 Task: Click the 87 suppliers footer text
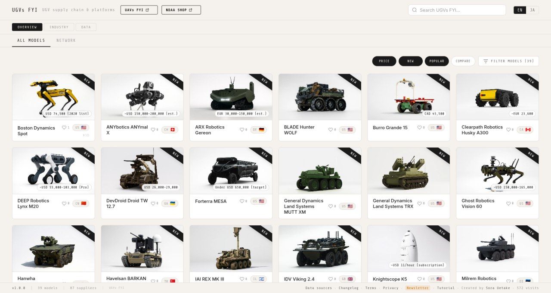pos(84,288)
